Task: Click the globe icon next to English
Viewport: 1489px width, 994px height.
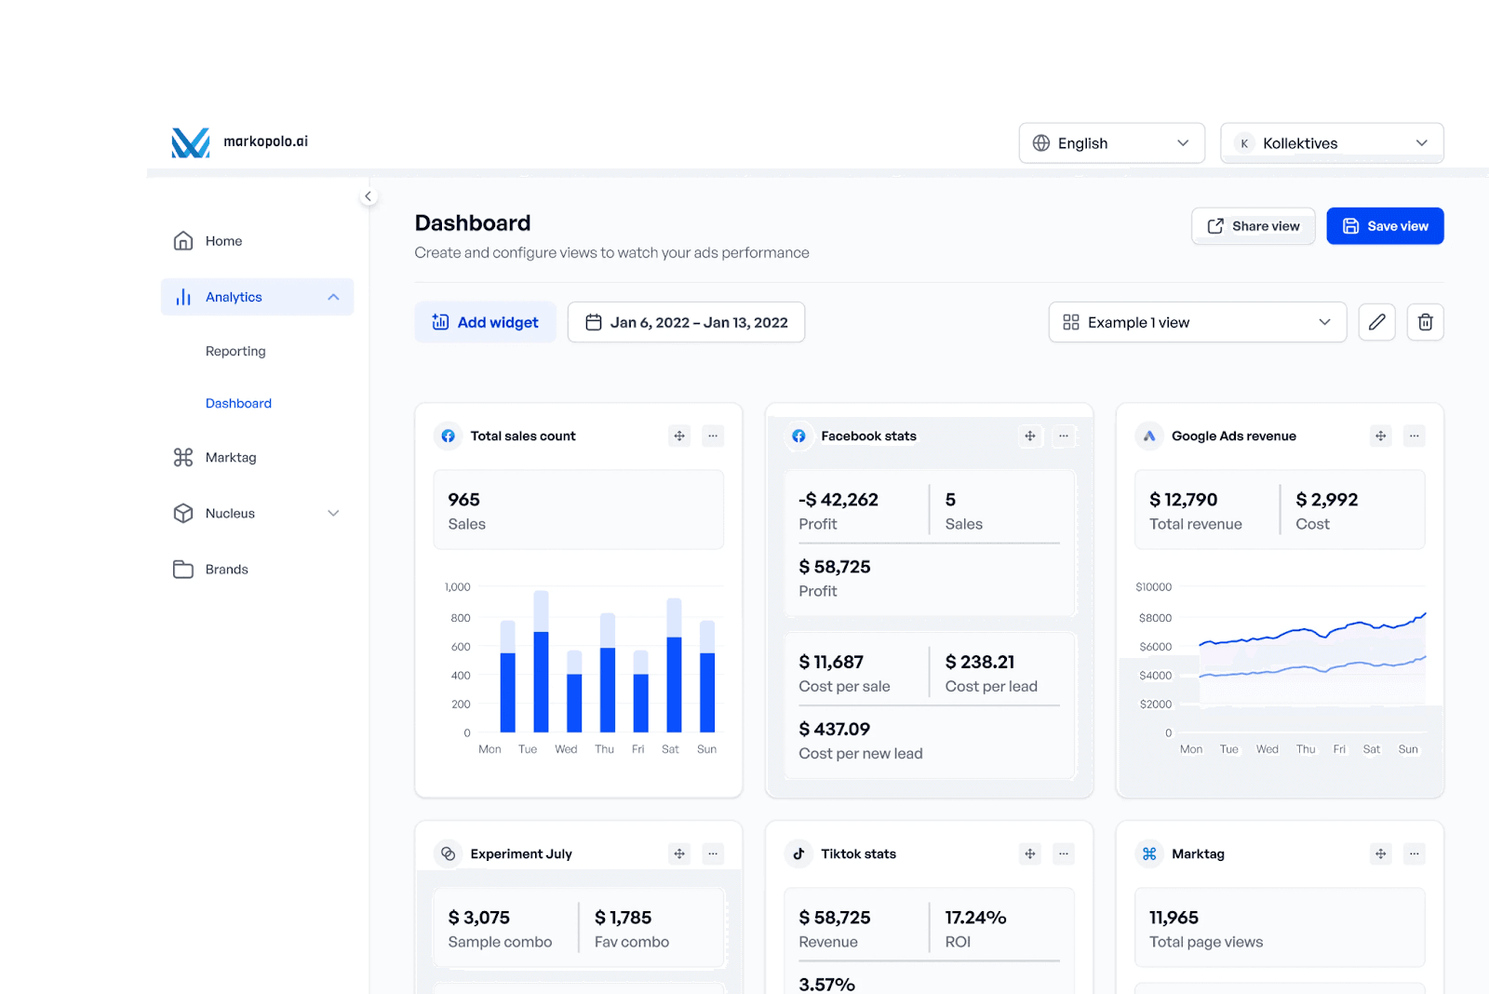Action: tap(1040, 142)
